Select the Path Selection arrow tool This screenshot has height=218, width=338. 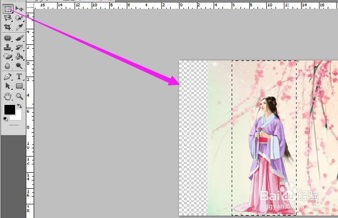coord(8,86)
